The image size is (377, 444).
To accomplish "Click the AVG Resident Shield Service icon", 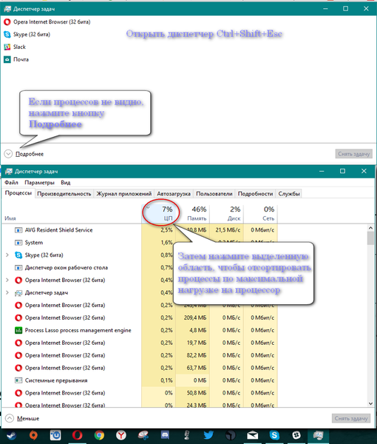I will coord(18,230).
